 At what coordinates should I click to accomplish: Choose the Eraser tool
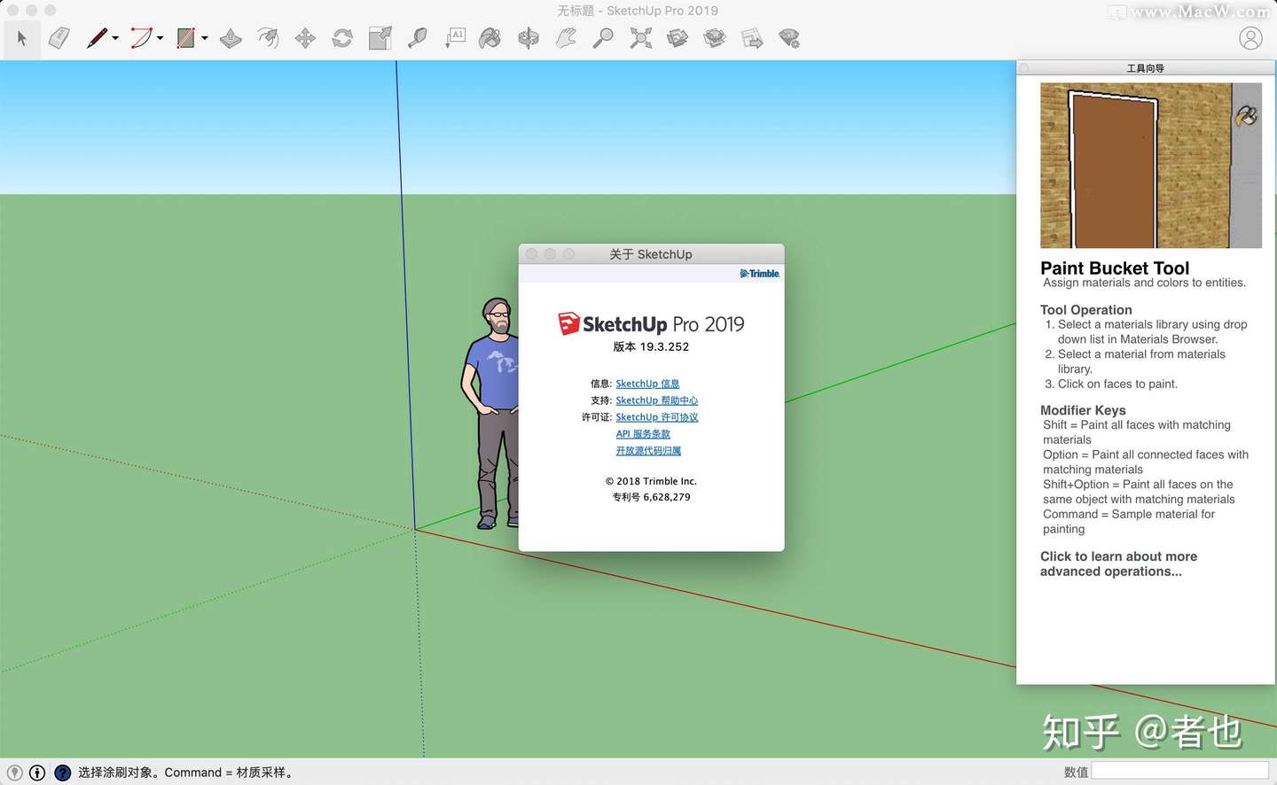(59, 38)
